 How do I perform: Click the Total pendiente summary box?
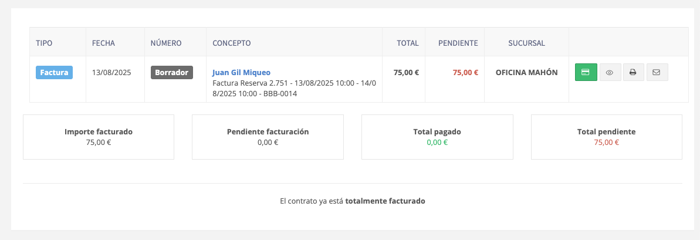tap(606, 137)
